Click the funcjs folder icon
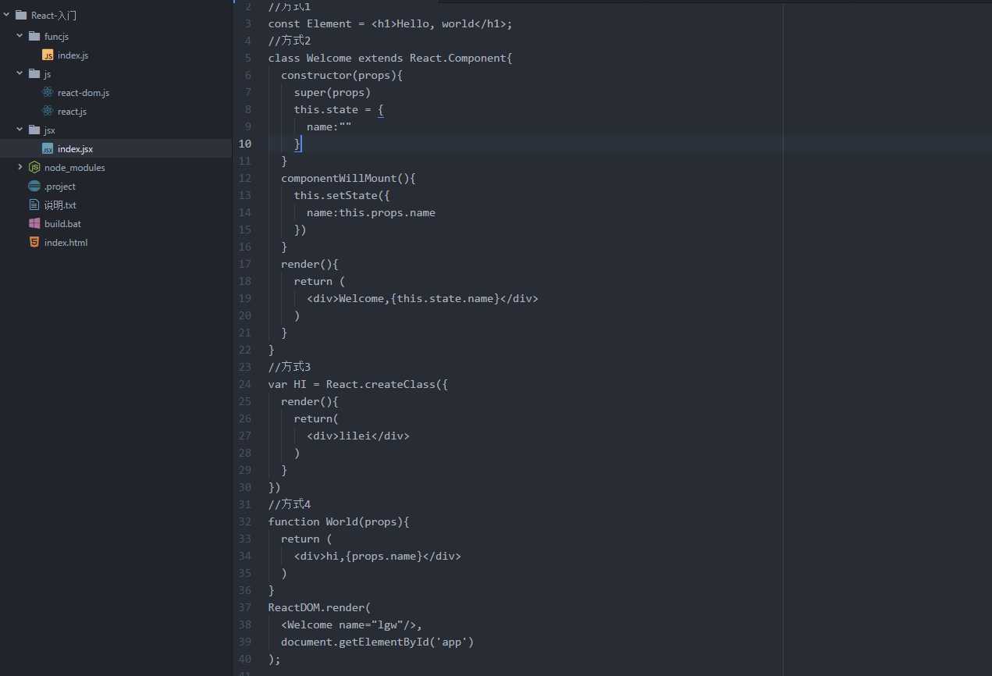Viewport: 992px width, 676px height. click(34, 36)
